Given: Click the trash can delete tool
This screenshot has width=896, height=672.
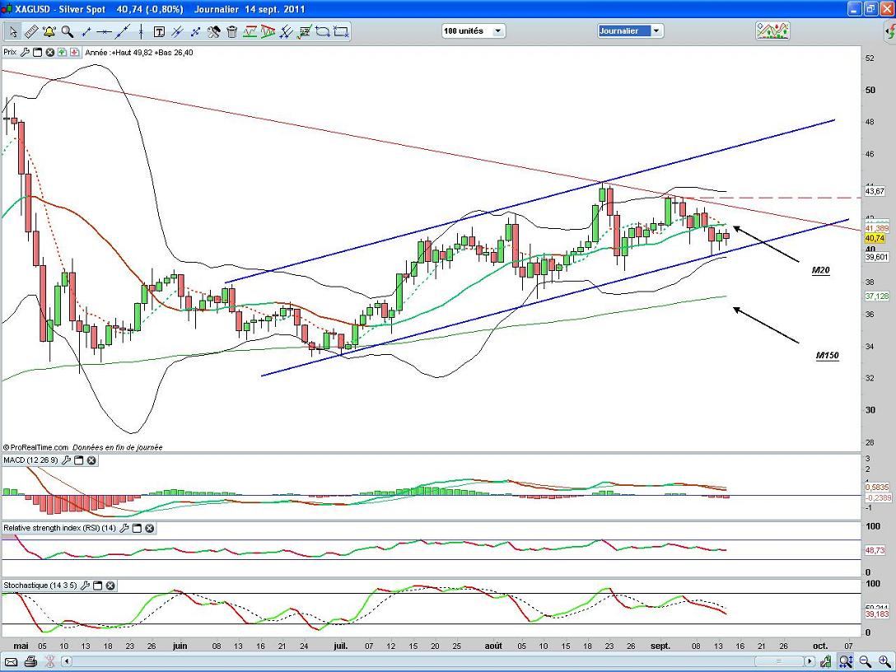Looking at the screenshot, I should click(232, 31).
